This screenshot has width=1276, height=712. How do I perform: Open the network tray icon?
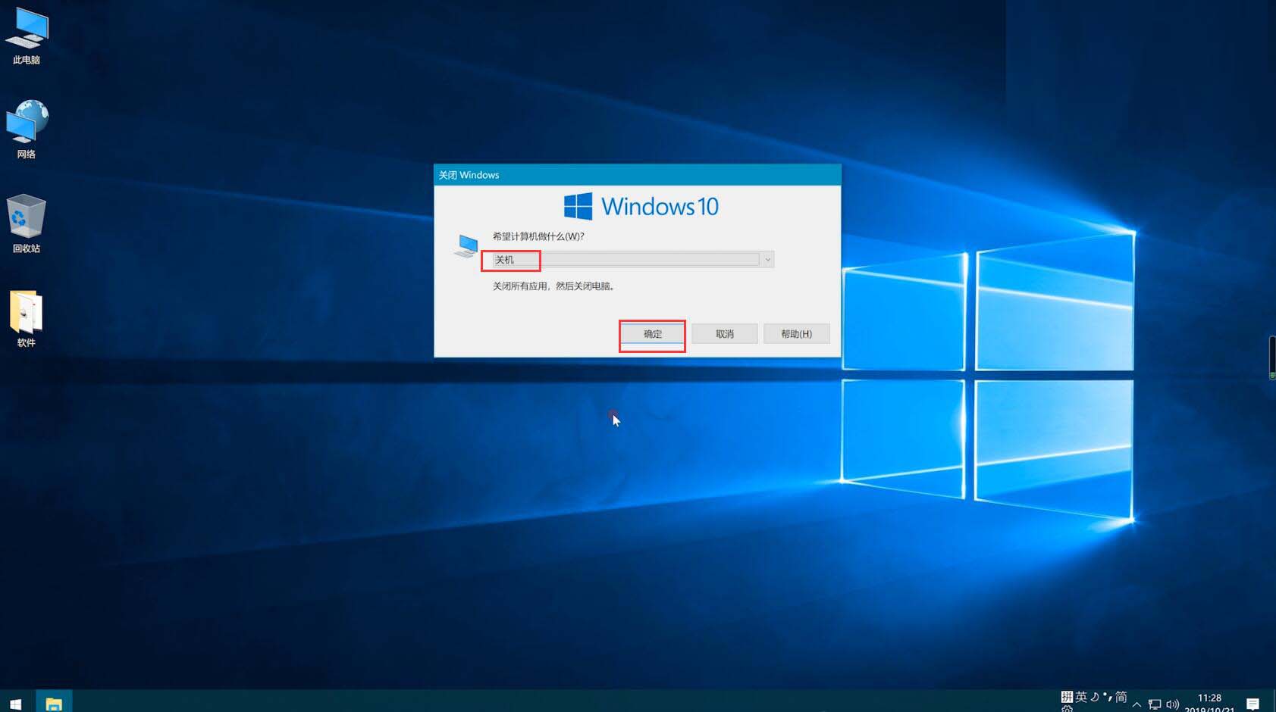(x=1155, y=704)
